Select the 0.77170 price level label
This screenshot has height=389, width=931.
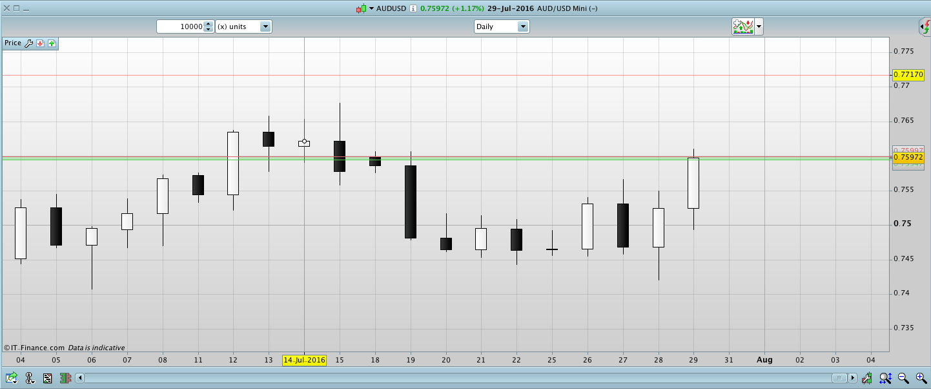(908, 75)
